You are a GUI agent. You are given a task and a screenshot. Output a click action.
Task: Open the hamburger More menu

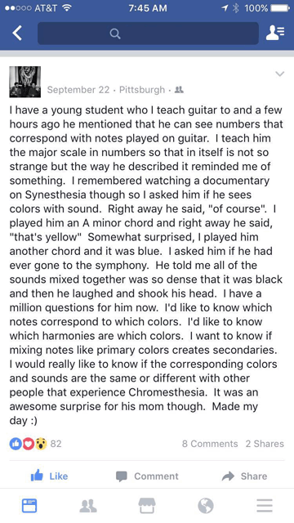[265, 506]
